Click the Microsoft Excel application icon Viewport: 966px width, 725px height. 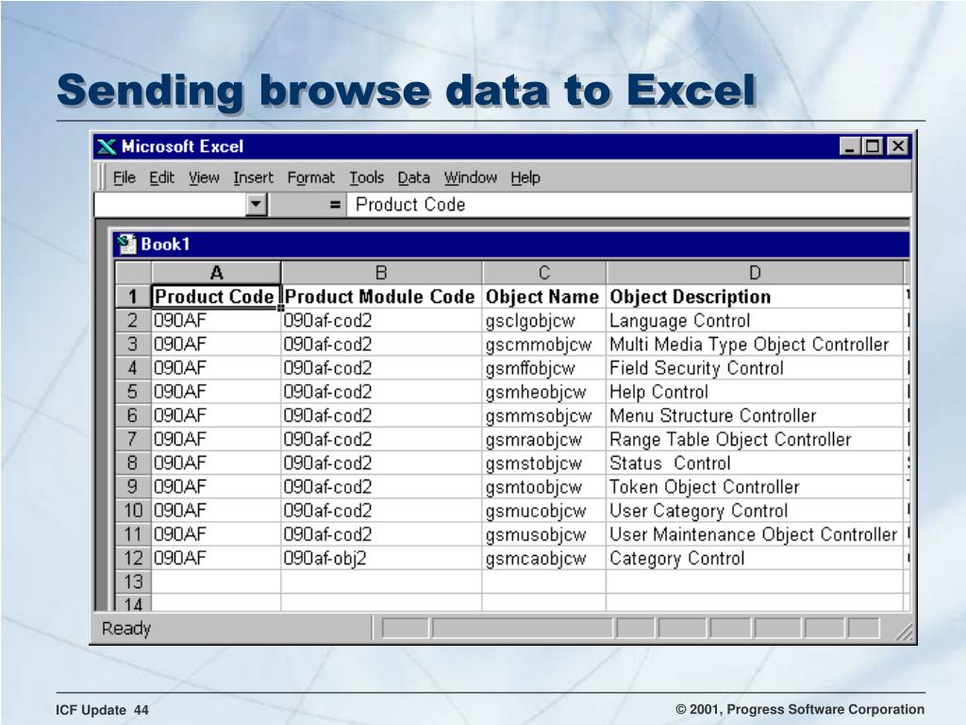(x=107, y=146)
